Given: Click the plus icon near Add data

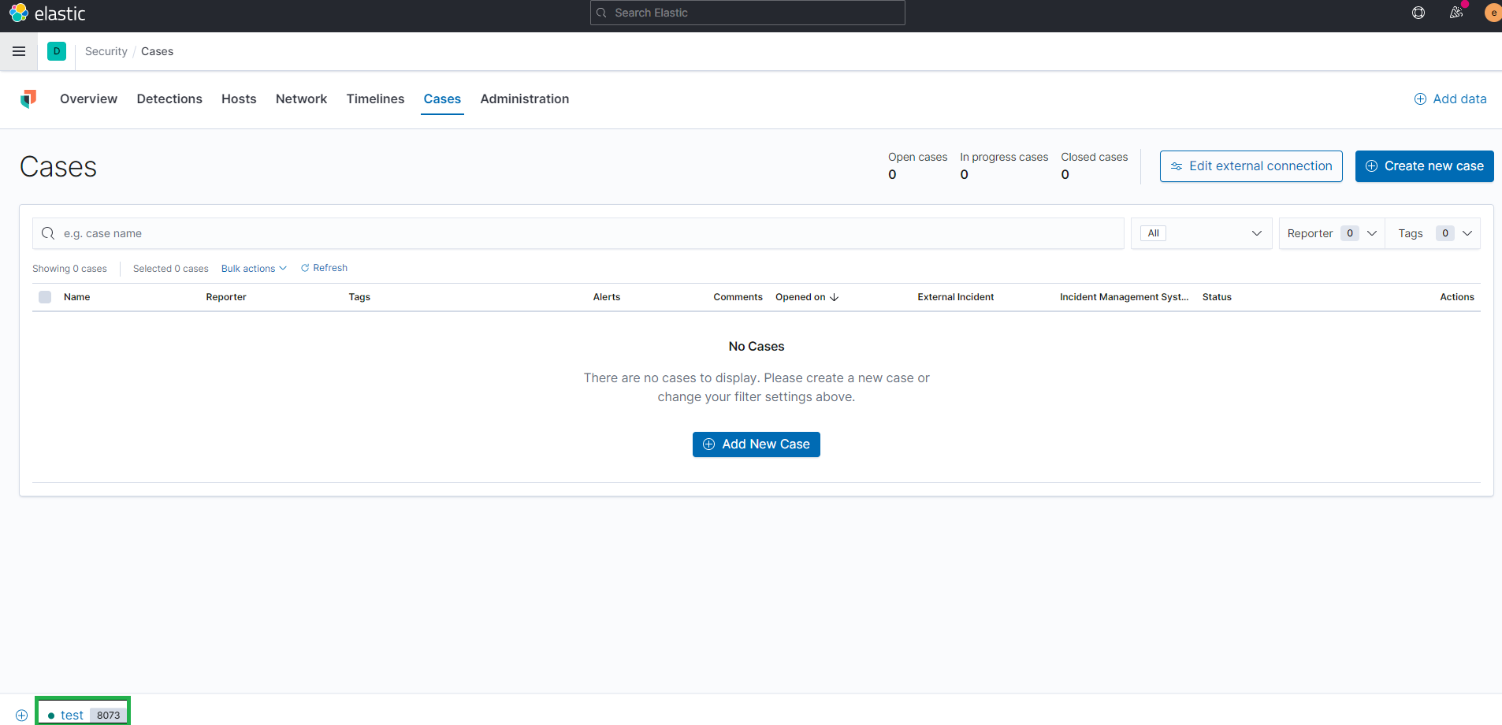Looking at the screenshot, I should point(1420,99).
